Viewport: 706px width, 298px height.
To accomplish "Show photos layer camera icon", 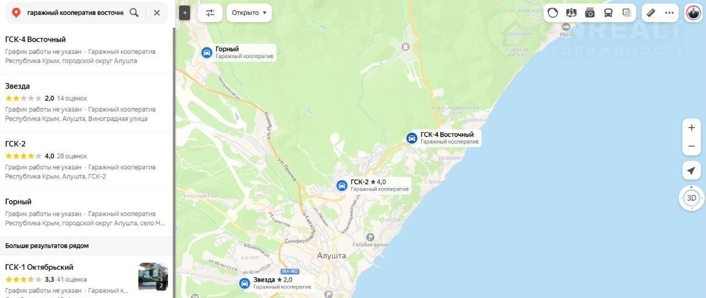I will pyautogui.click(x=590, y=13).
